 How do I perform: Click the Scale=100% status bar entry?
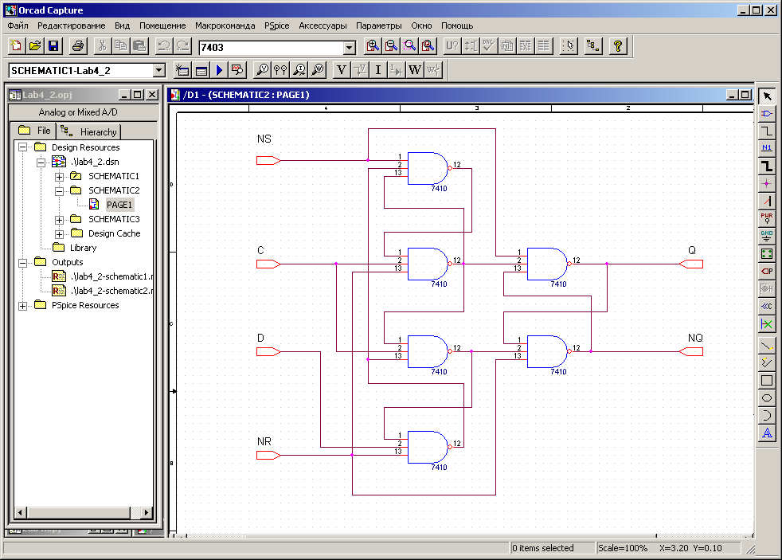tap(623, 548)
